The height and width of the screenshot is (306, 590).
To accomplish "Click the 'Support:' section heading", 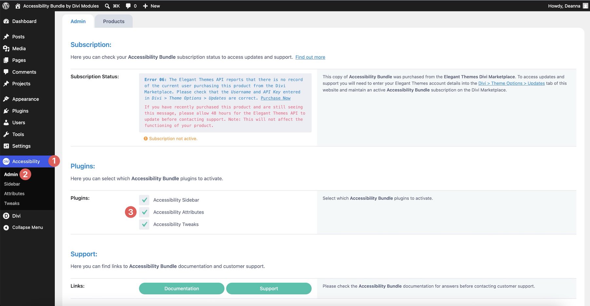I will [84, 254].
